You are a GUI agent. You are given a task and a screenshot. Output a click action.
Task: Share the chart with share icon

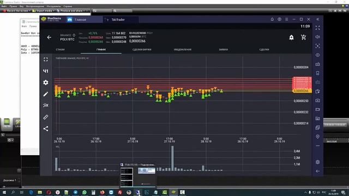[46, 128]
